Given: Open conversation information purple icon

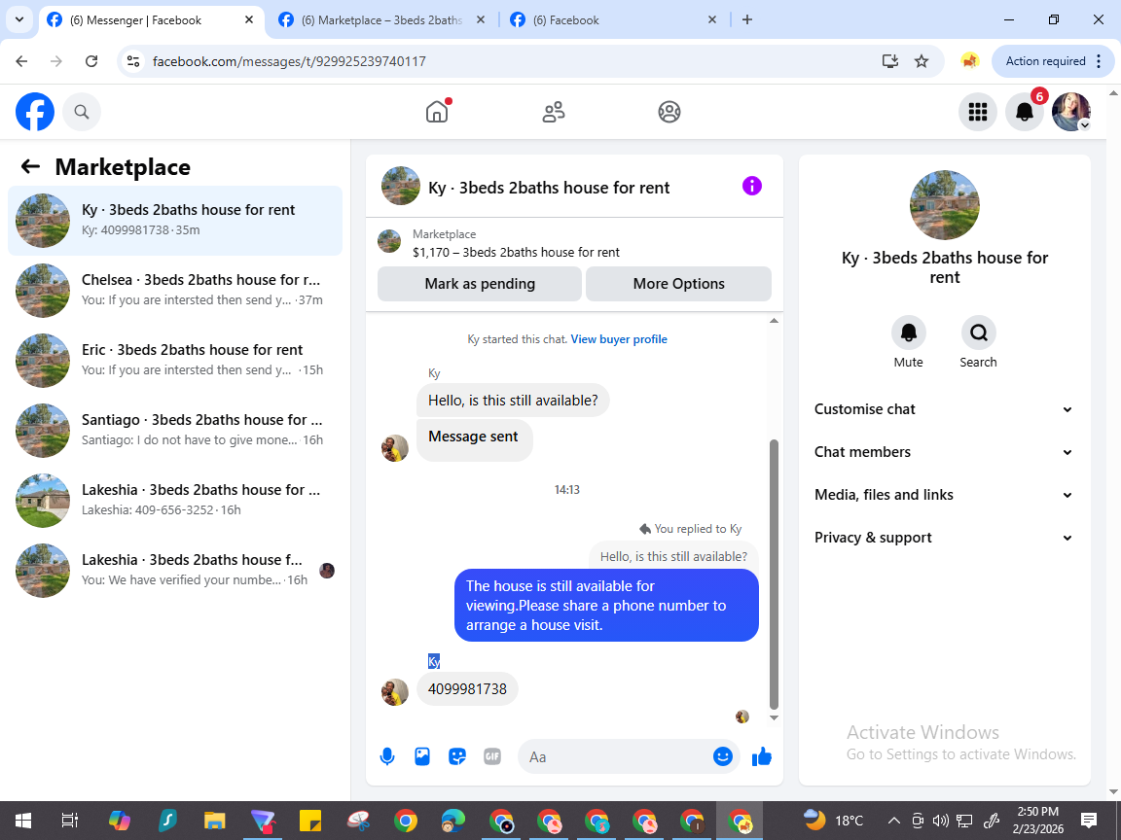Looking at the screenshot, I should (751, 187).
